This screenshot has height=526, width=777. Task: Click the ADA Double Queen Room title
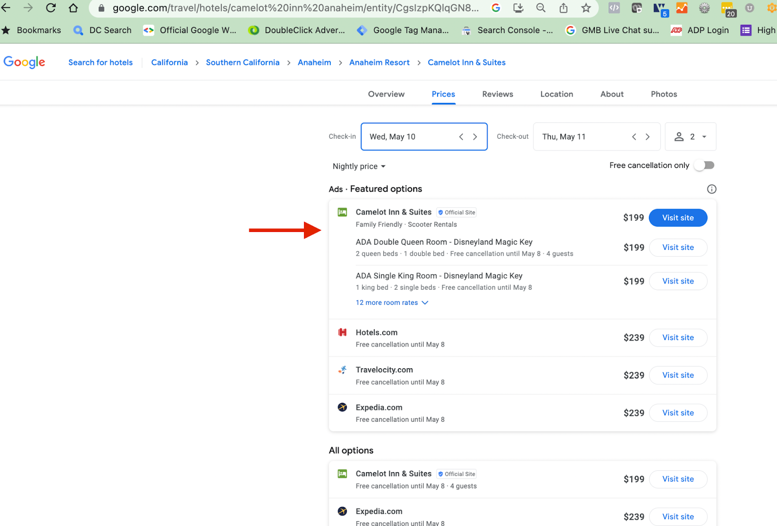tap(444, 242)
